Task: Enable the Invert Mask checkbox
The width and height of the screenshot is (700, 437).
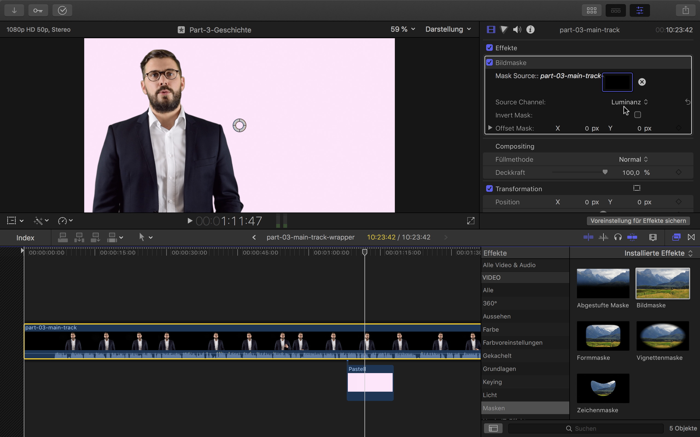Action: 638,115
